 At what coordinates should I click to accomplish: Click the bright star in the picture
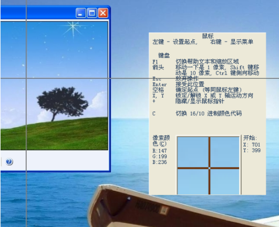73,27
